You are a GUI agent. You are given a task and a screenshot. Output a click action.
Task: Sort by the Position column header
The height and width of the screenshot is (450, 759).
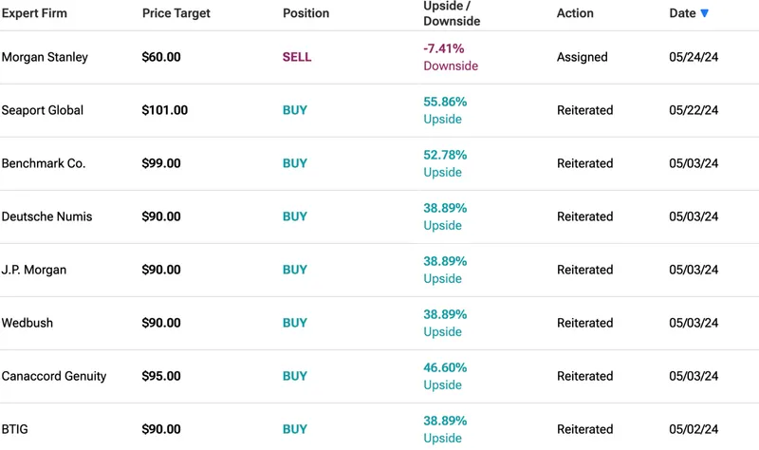[305, 13]
